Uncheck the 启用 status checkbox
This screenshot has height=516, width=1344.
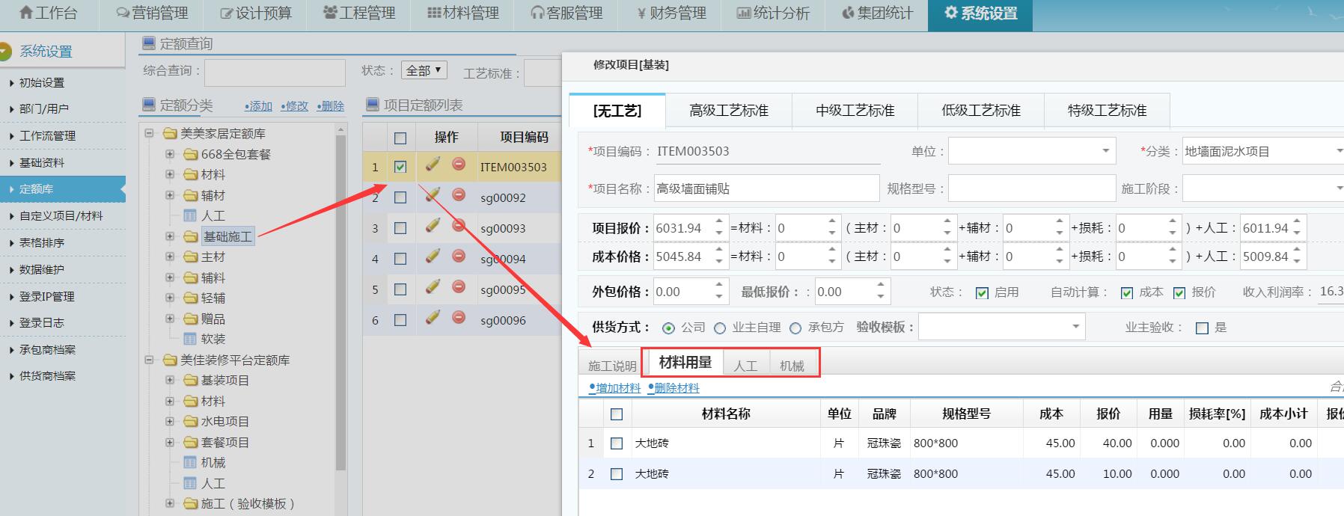pyautogui.click(x=983, y=293)
